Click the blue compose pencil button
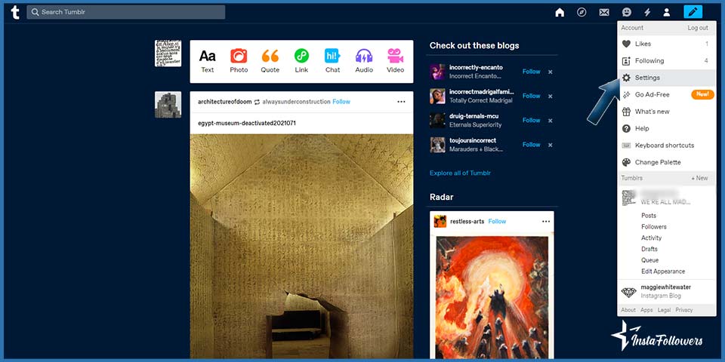 pos(693,12)
